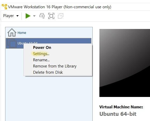
Task: Click the Send Ctrl+Alt+Del toolbar icon
Action: point(42,16)
